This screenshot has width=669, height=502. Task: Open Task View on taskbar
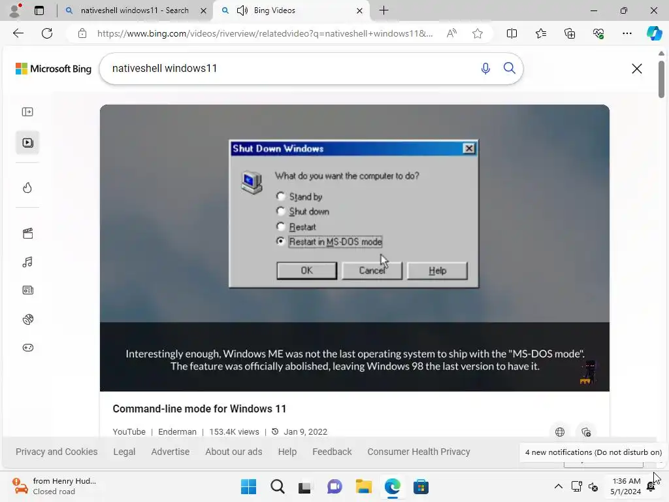304,486
